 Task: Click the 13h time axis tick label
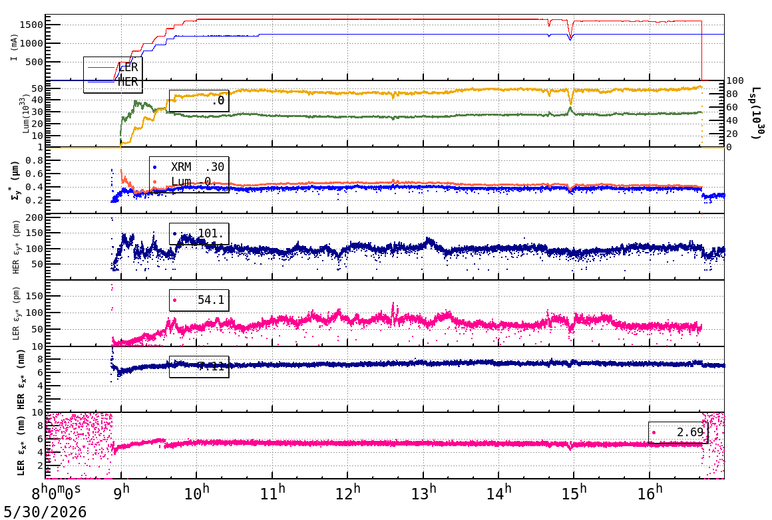tap(423, 493)
